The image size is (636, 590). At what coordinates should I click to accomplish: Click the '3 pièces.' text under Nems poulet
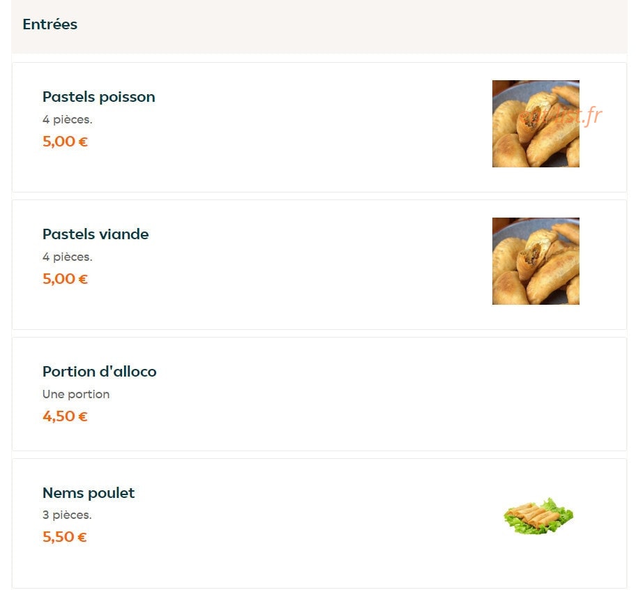coord(67,515)
